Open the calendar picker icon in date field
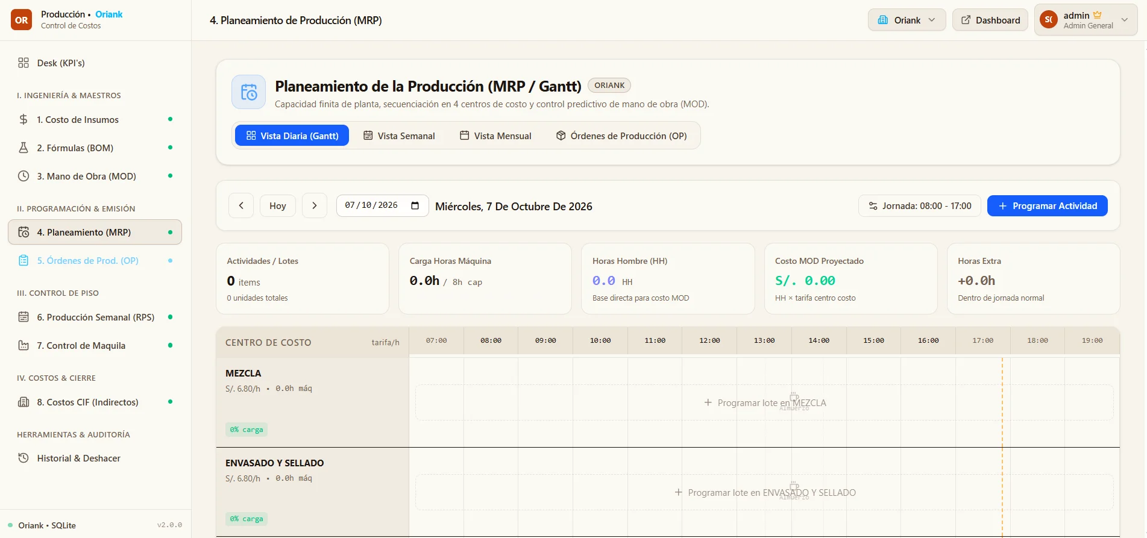1147x538 pixels. click(415, 205)
